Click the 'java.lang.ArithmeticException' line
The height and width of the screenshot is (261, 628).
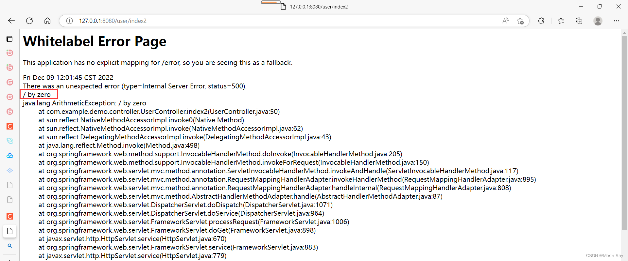pos(84,103)
